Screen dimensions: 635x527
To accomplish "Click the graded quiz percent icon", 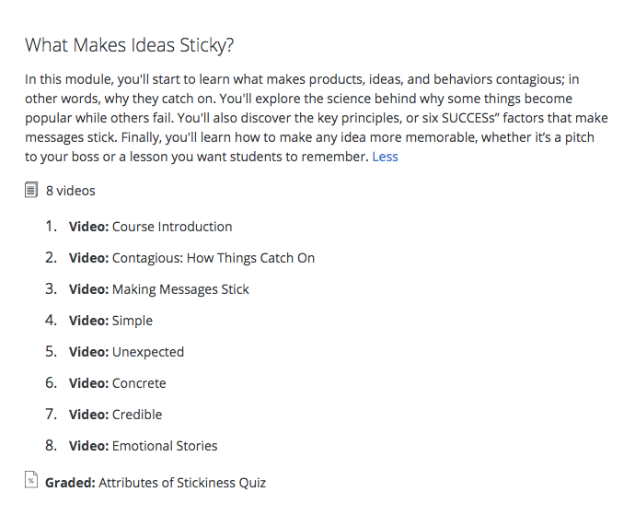I will [x=31, y=481].
